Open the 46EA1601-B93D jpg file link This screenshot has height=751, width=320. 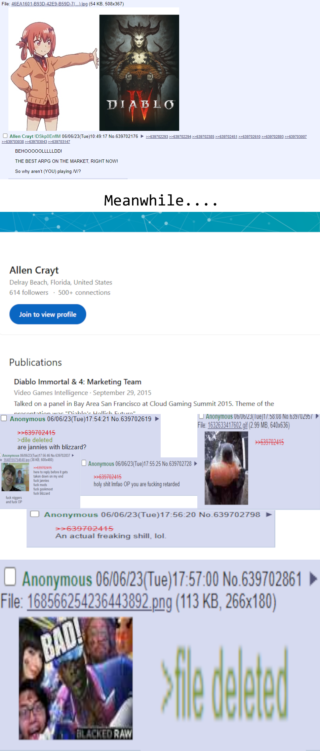(49, 4)
